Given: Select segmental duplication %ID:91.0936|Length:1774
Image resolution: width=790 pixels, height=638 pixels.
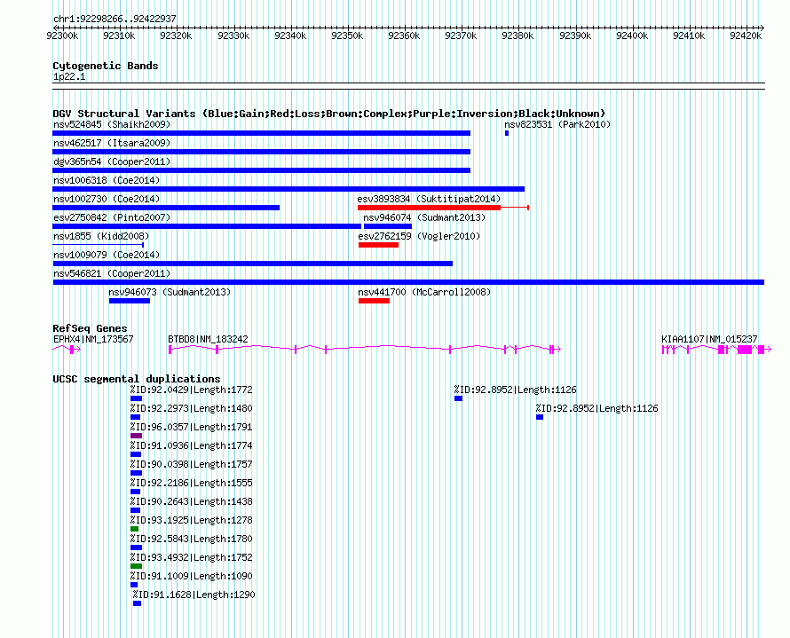Looking at the screenshot, I should tap(136, 454).
